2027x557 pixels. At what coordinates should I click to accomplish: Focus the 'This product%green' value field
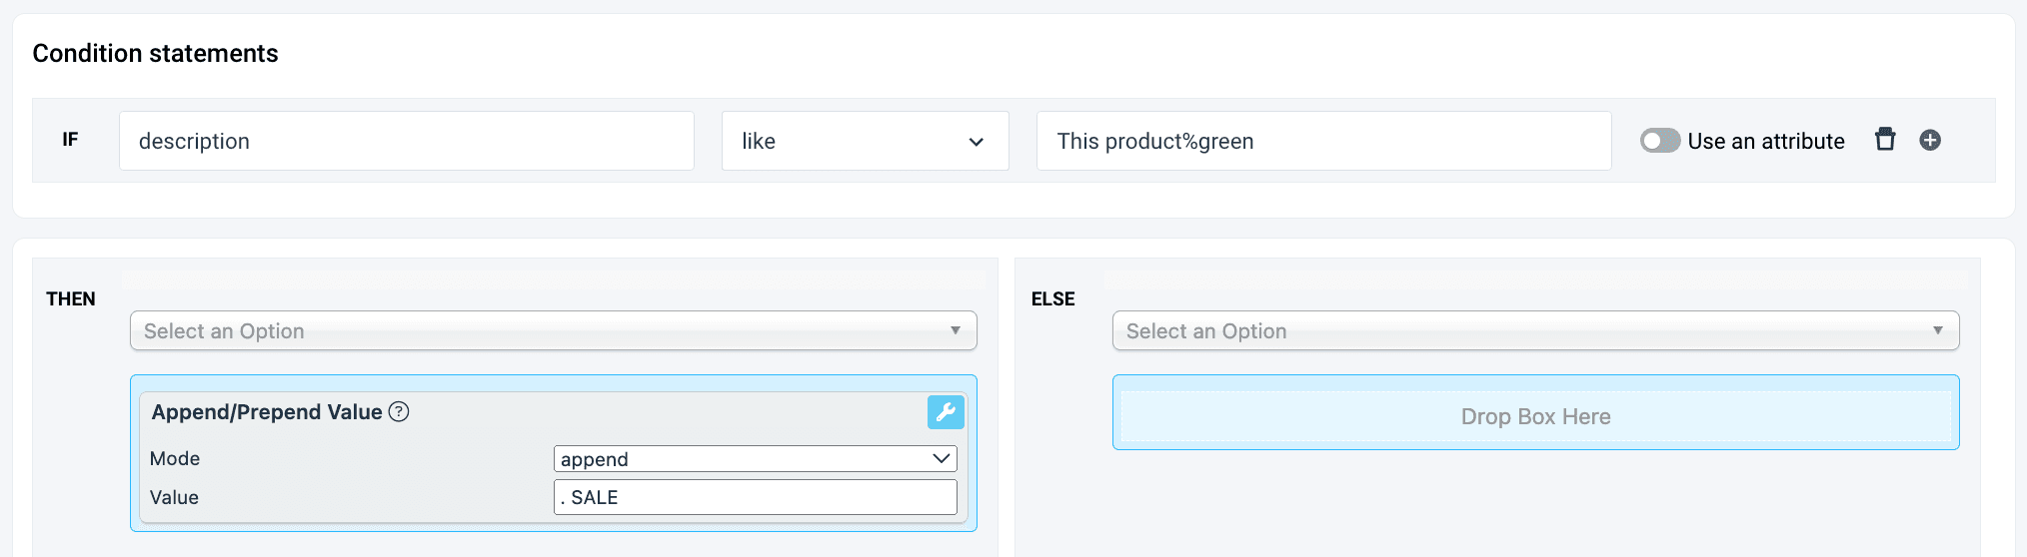(1323, 141)
